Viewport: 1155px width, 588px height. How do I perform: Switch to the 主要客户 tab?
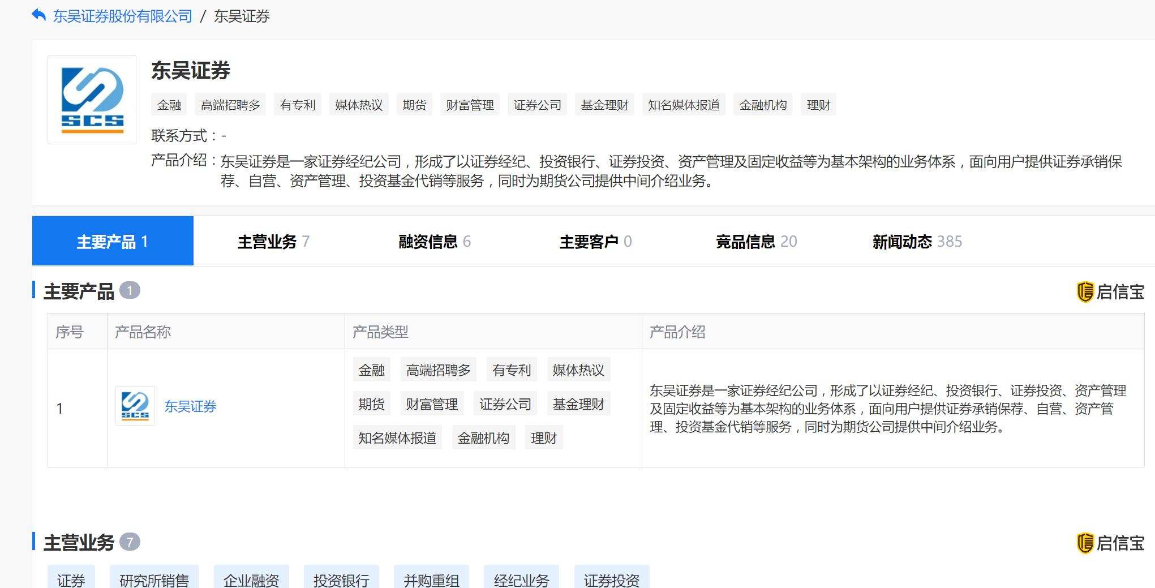(x=595, y=242)
